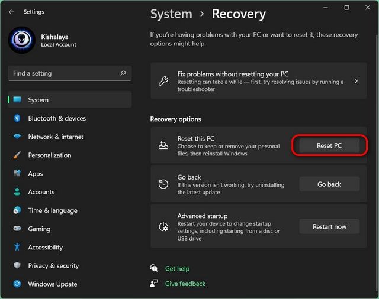
Task: Click the Privacy & security shield icon
Action: coord(17,265)
